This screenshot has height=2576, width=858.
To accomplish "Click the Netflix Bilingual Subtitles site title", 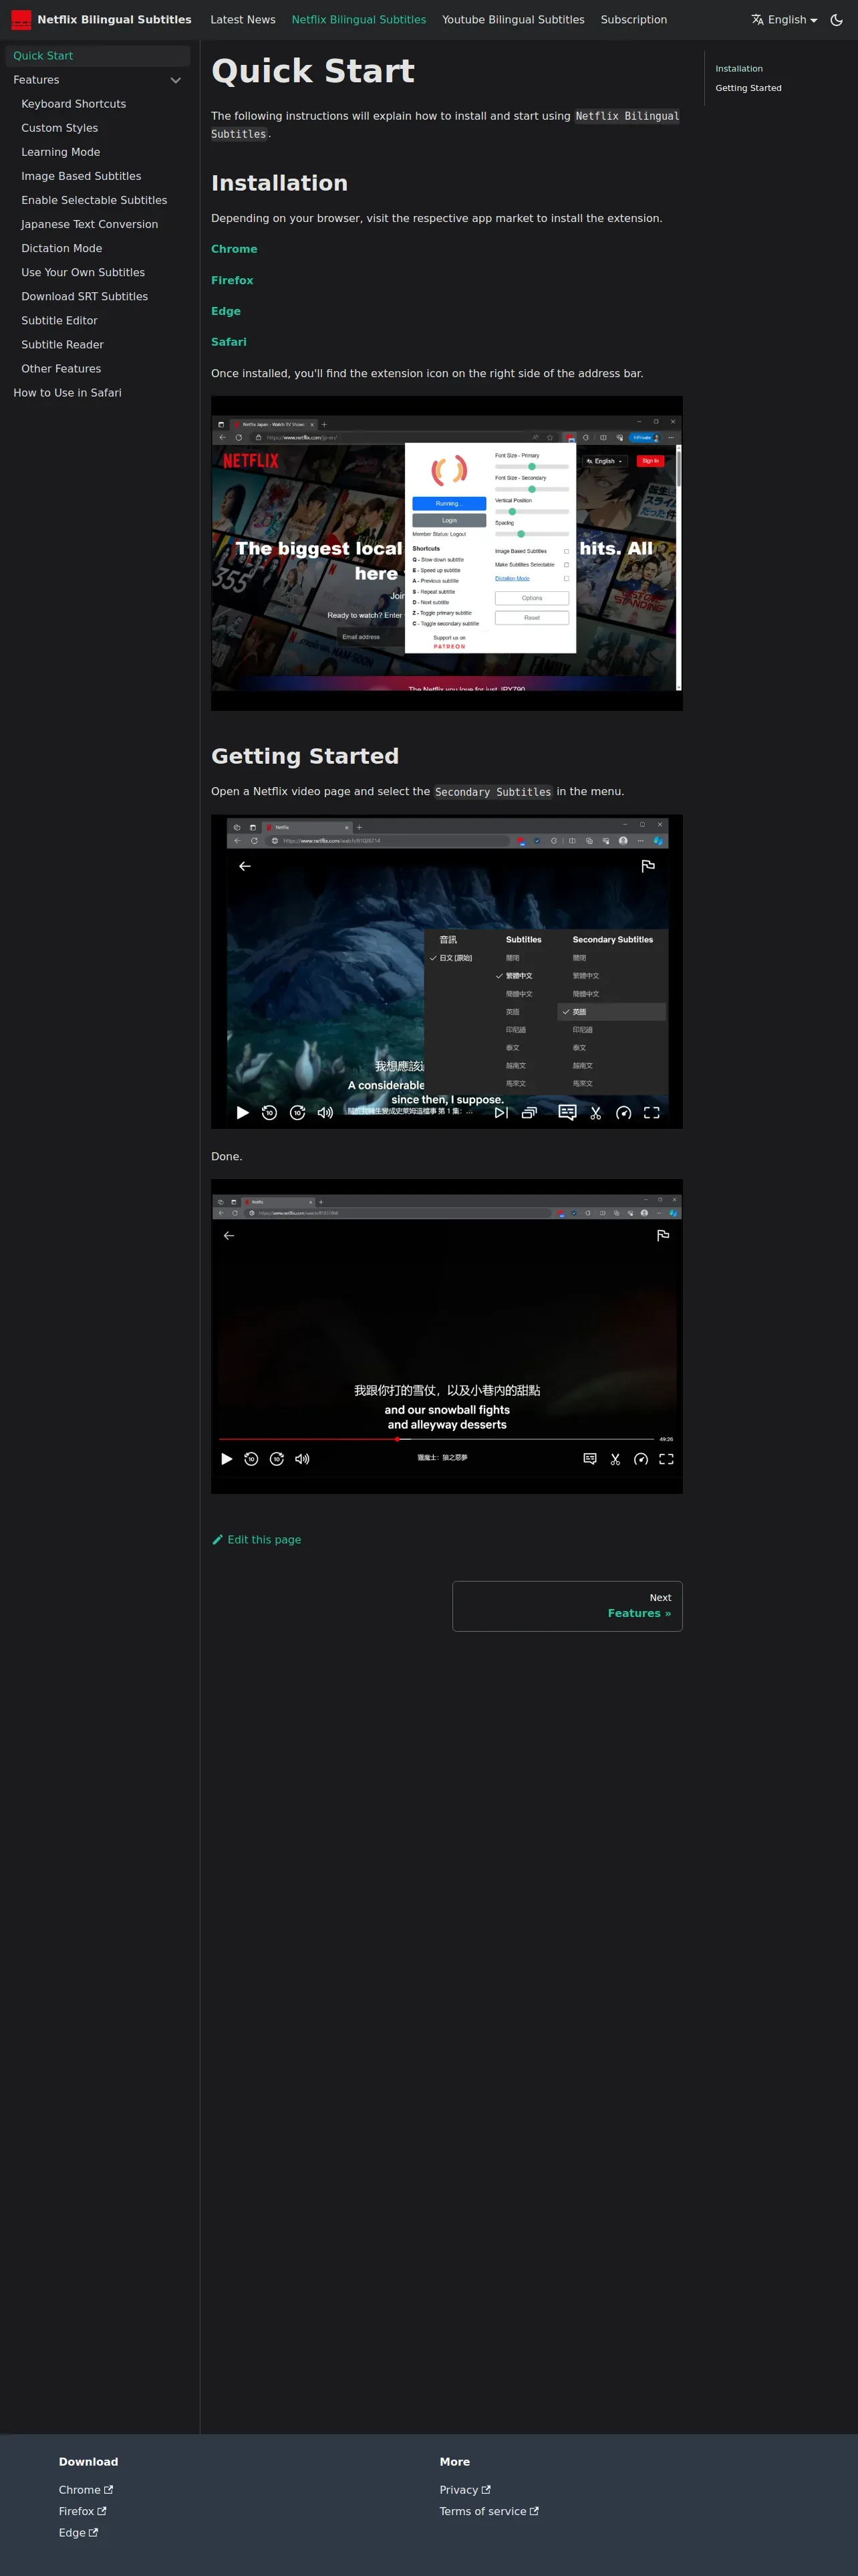I will (114, 20).
